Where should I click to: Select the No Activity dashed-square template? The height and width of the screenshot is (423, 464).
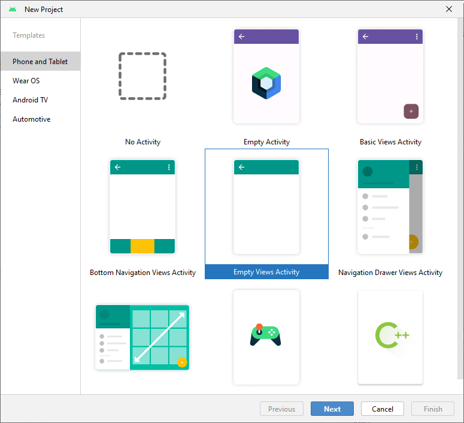142,76
